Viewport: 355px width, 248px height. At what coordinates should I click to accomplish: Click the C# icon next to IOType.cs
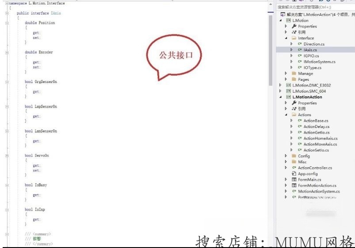click(x=300, y=68)
